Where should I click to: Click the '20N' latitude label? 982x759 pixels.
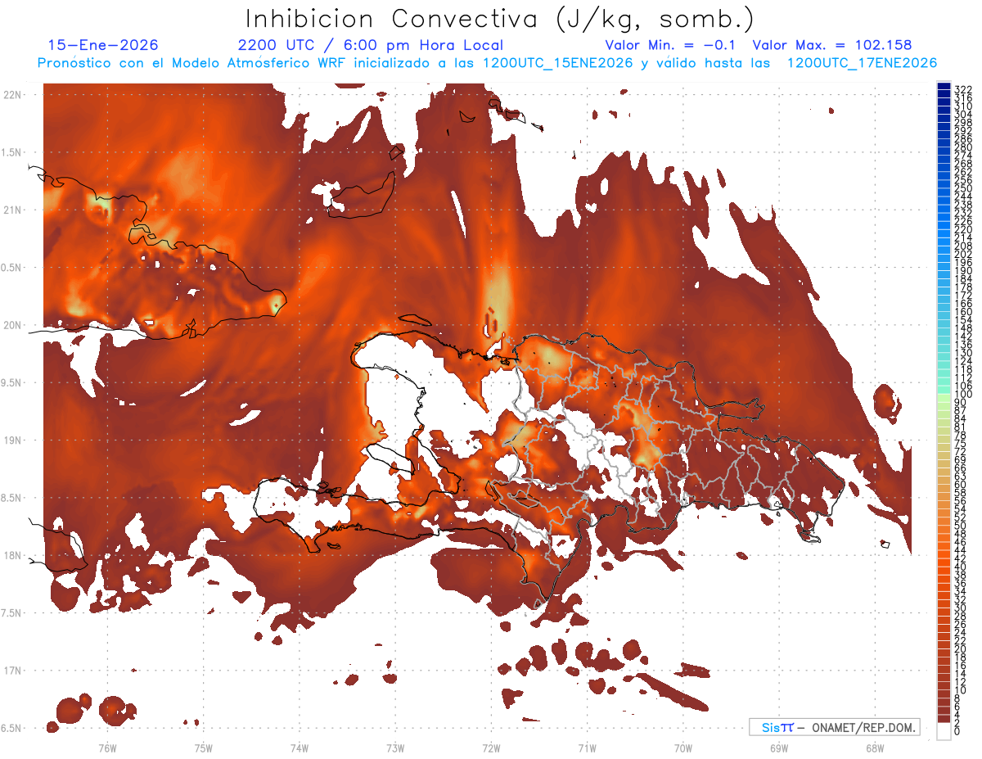point(13,325)
